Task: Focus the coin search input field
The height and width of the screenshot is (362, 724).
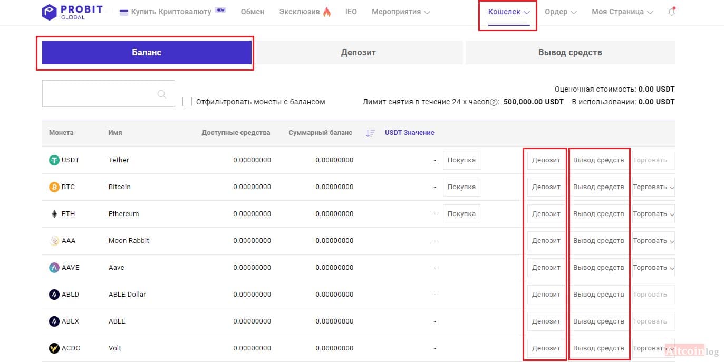Action: click(x=109, y=94)
